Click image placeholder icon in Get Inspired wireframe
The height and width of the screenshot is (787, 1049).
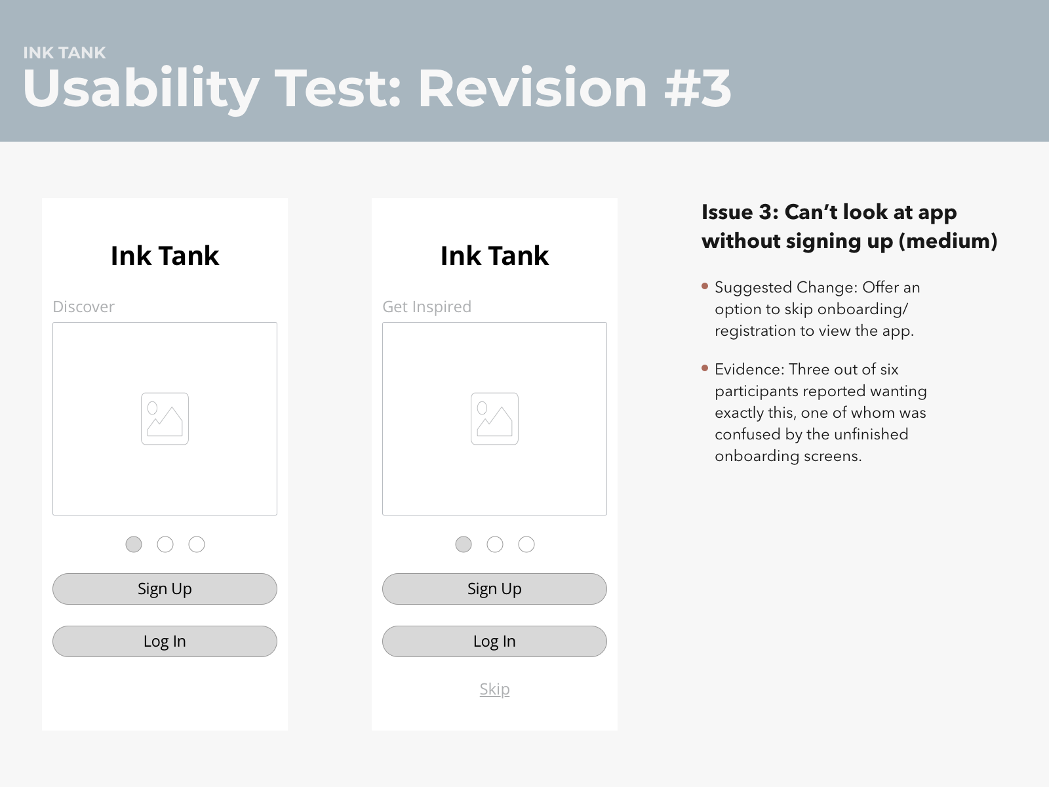pos(494,418)
